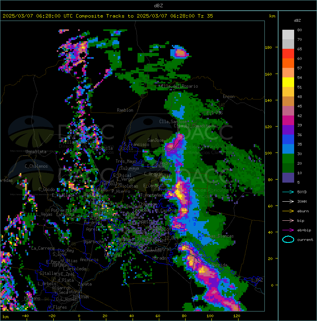
Task: Click the 'TUNUYAN' map label
Action: 81,297
